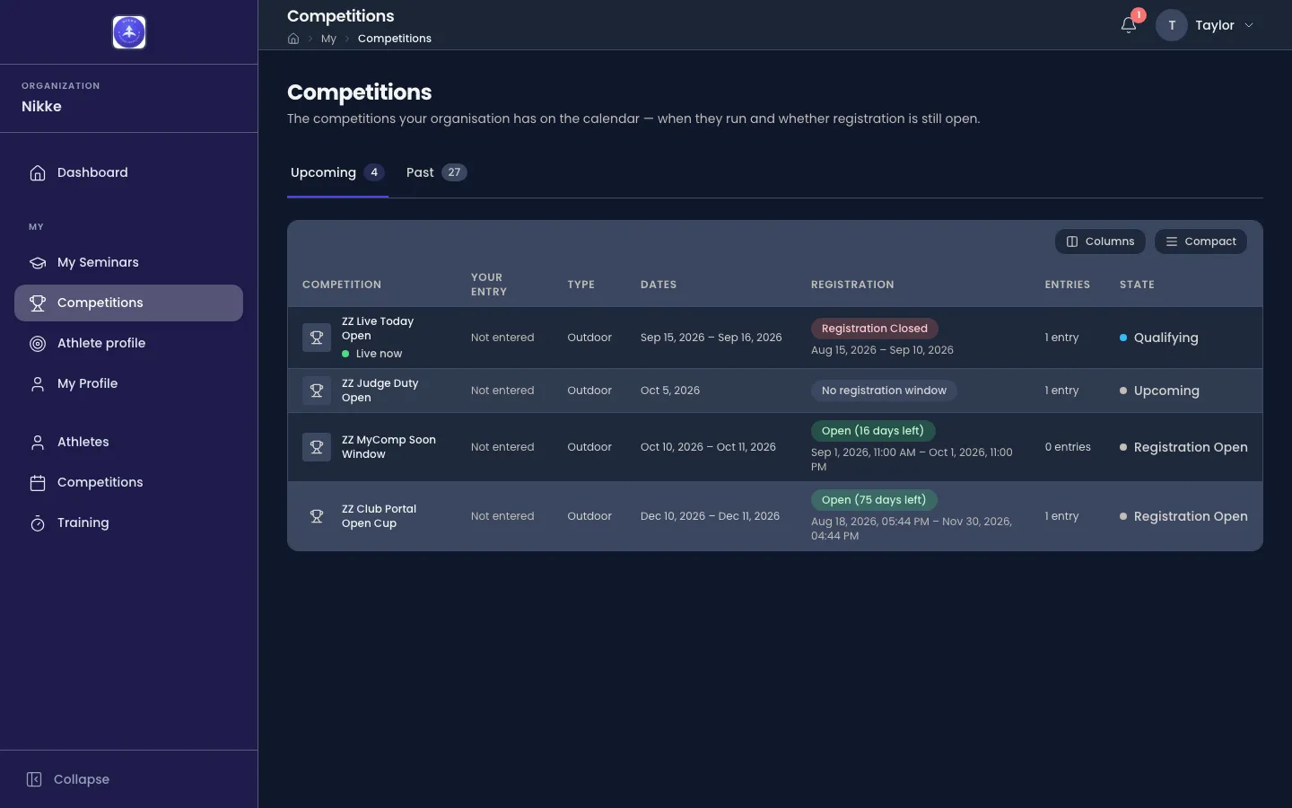Viewport: 1292px width, 808px height.
Task: Click the calendar icon beside lower Competitions
Action: (38, 482)
